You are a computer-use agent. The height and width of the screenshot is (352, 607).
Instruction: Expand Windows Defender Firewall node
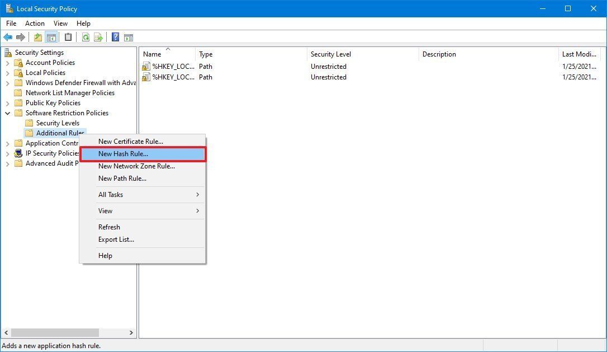8,83
